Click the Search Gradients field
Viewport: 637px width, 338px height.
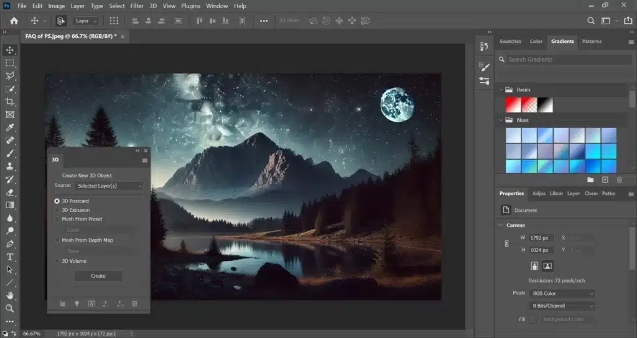[x=569, y=59]
